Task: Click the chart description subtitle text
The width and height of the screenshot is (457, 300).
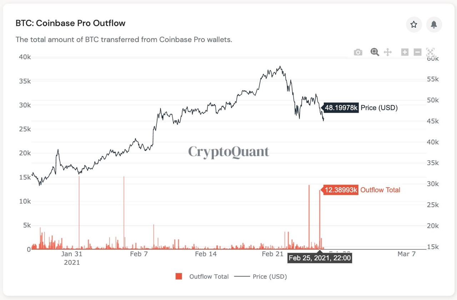Action: (x=124, y=40)
